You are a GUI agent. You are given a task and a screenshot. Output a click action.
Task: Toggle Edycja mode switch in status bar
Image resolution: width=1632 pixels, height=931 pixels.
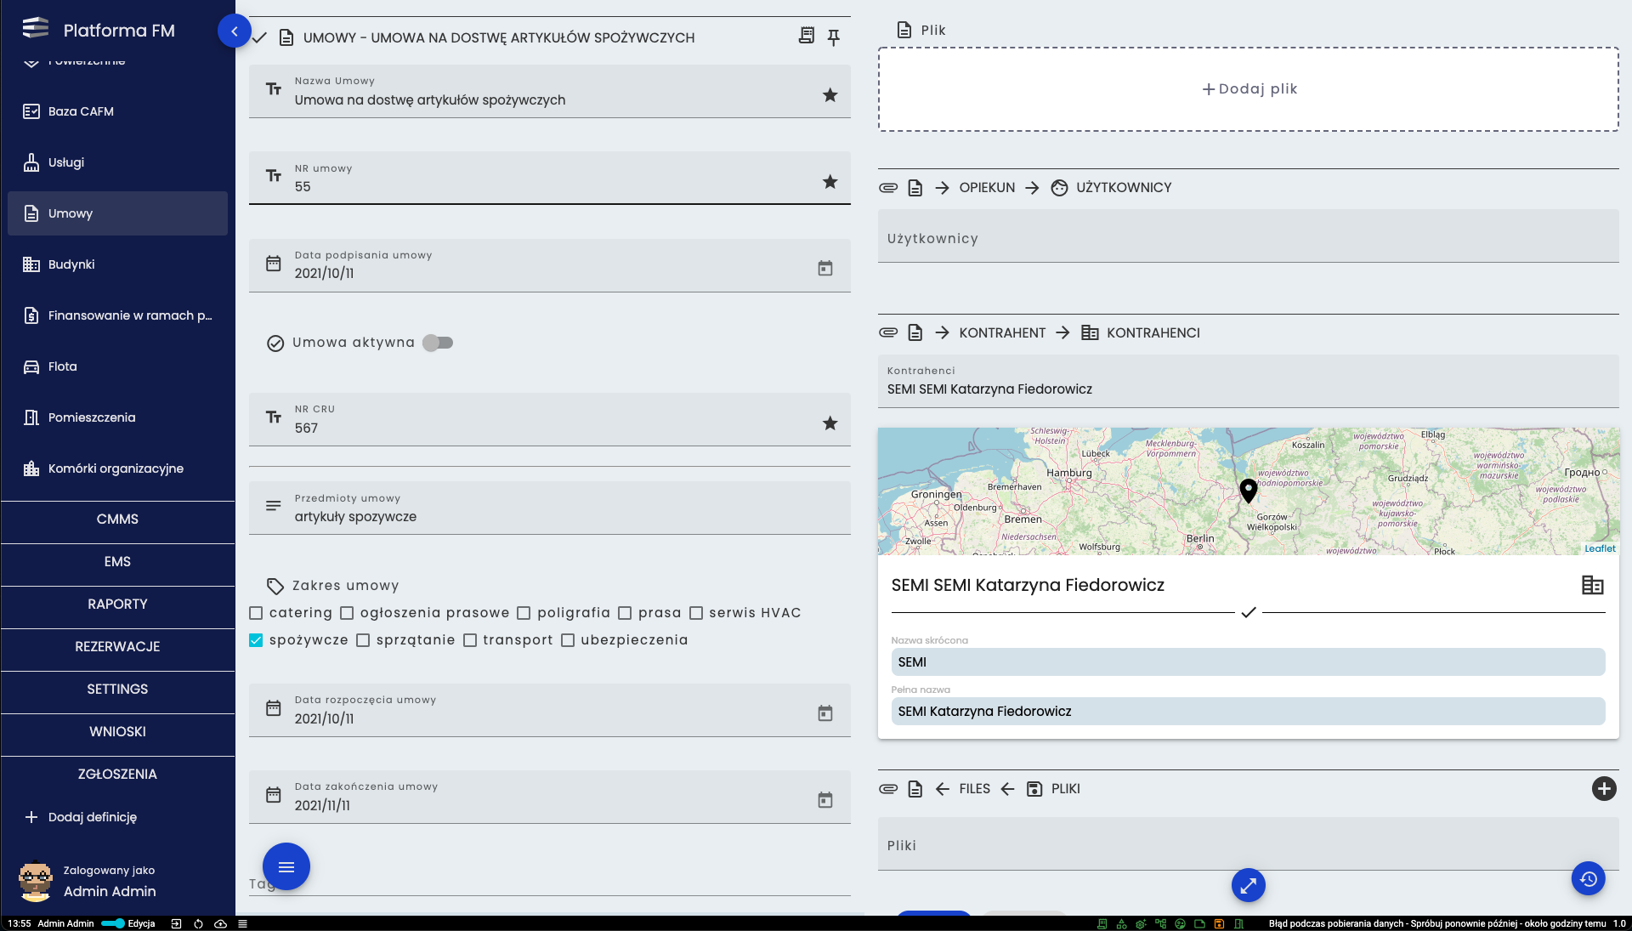click(113, 923)
